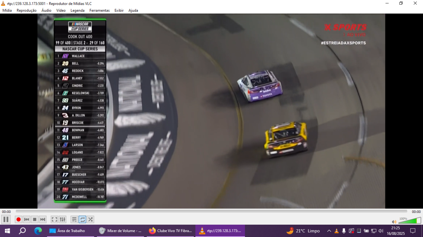
Task: Click the video playback area
Action: tap(211, 111)
